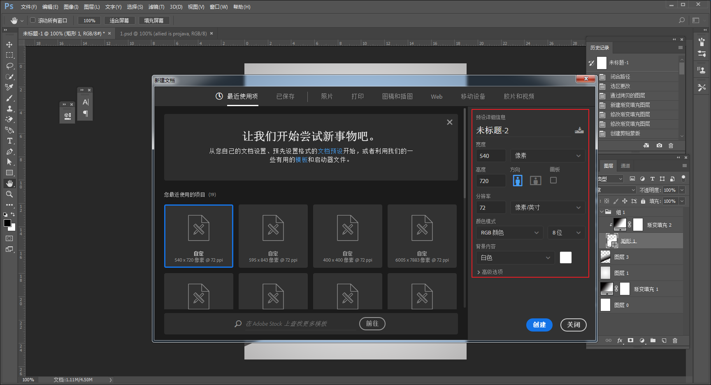The image size is (711, 385).
Task: Open the resolution unit 像素/英寸 dropdown
Action: point(548,207)
